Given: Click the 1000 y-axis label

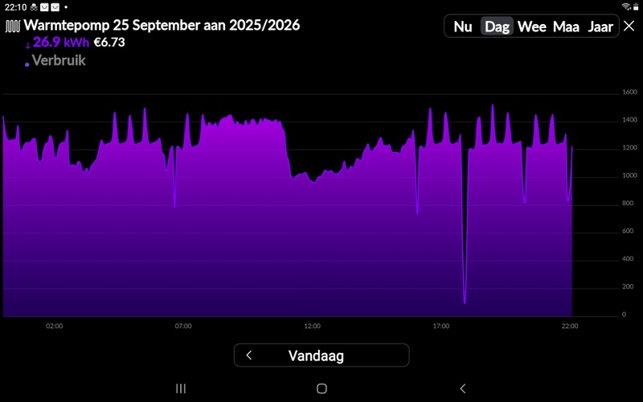Looking at the screenshot, I should click(629, 175).
